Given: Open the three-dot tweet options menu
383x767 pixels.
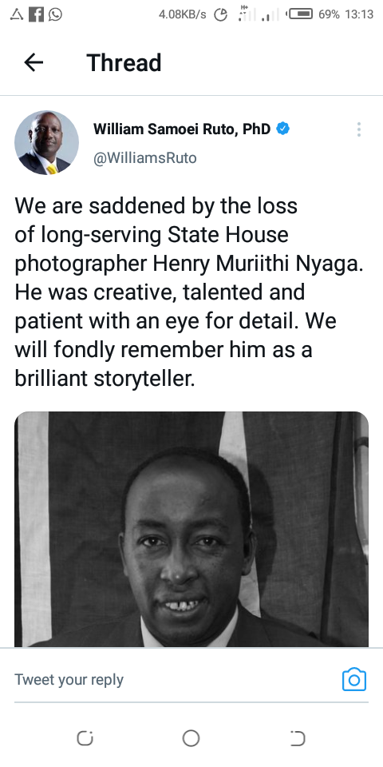Looking at the screenshot, I should click(358, 129).
